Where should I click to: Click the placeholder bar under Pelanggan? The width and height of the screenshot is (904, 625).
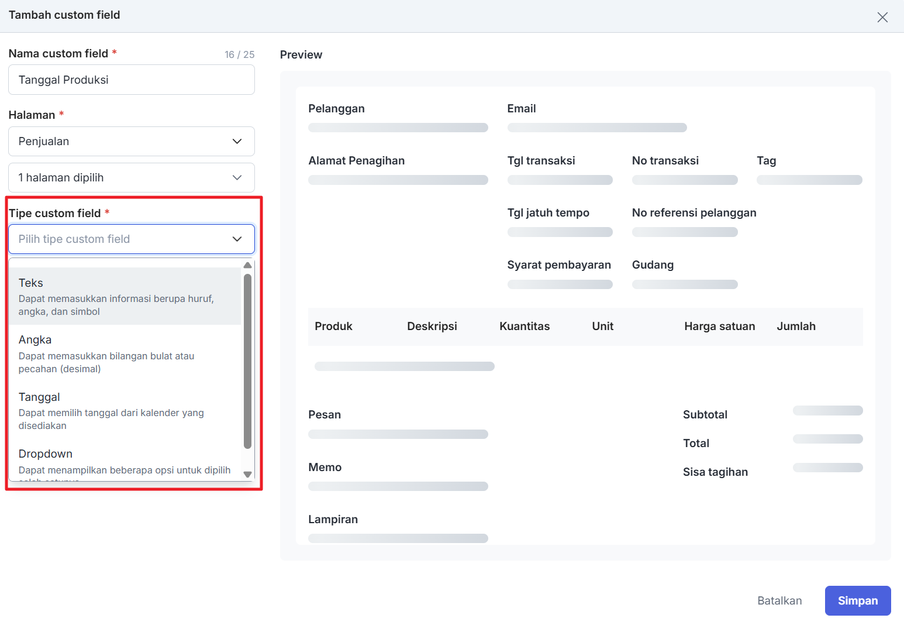[x=398, y=128]
